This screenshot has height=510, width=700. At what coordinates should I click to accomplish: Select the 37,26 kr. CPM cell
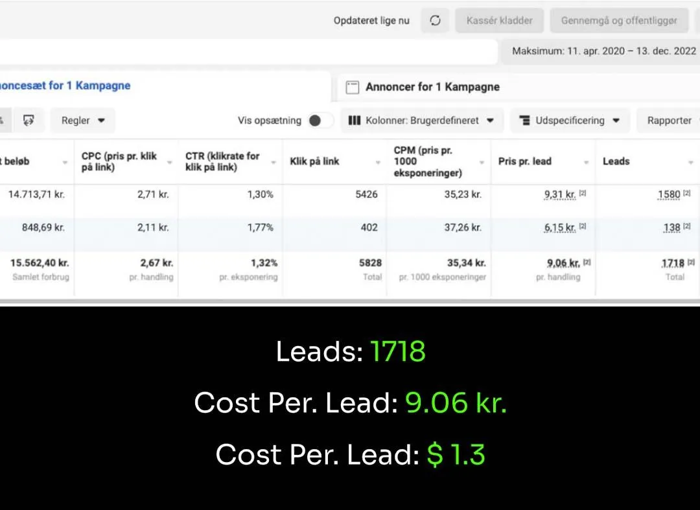[463, 227]
